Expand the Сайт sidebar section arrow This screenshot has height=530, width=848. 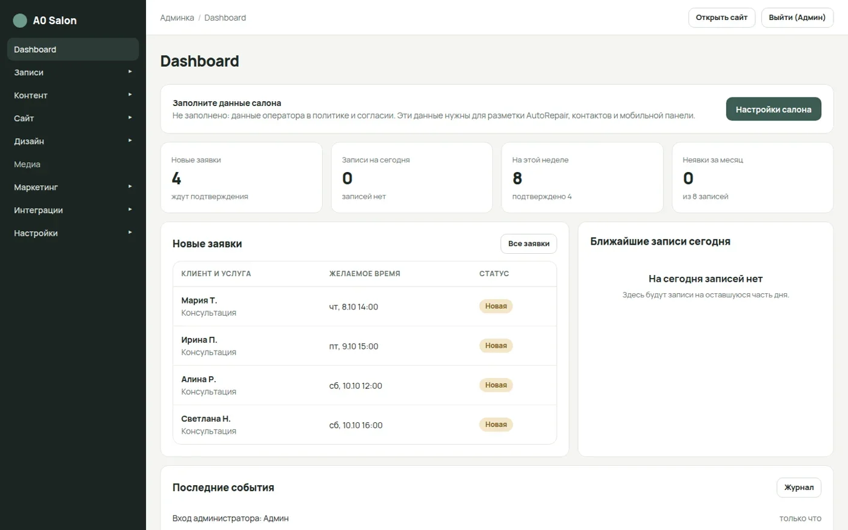(x=130, y=118)
